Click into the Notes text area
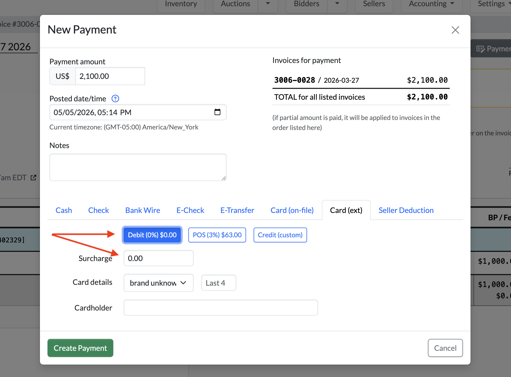Screen dimensions: 511x377 click(x=138, y=167)
